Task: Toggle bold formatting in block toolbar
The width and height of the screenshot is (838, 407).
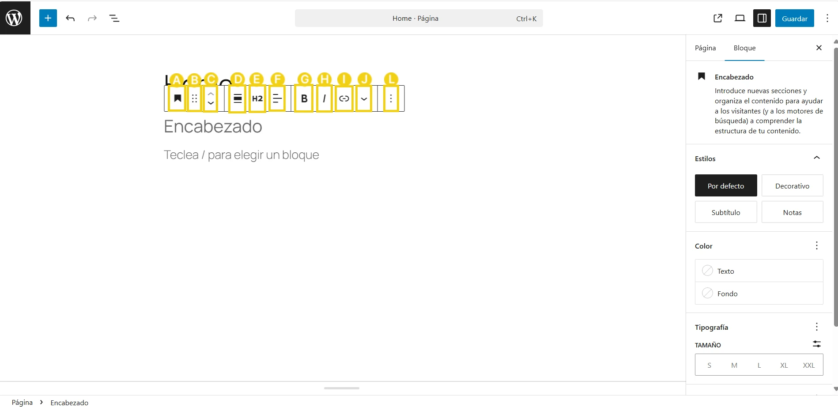Action: point(304,99)
